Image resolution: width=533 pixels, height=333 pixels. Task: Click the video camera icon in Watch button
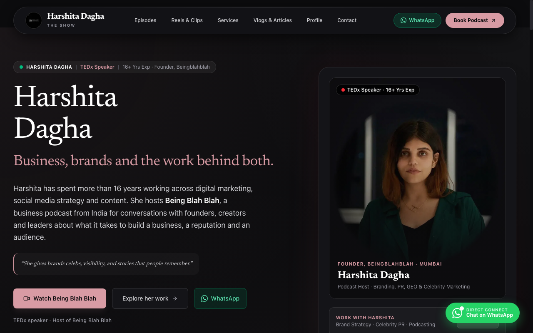[27, 298]
